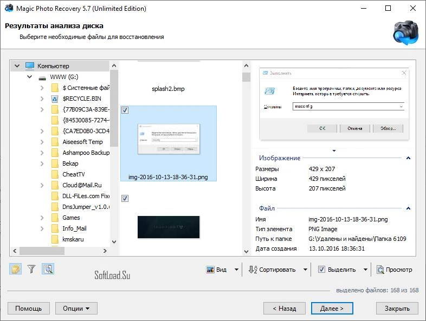
Task: Click the Info_Mail folder icon
Action: [55, 228]
